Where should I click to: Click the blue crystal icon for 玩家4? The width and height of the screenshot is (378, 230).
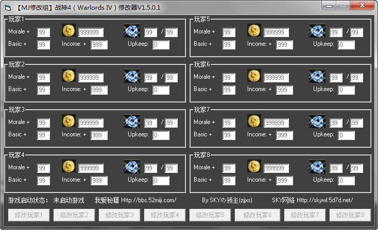pos(132,167)
